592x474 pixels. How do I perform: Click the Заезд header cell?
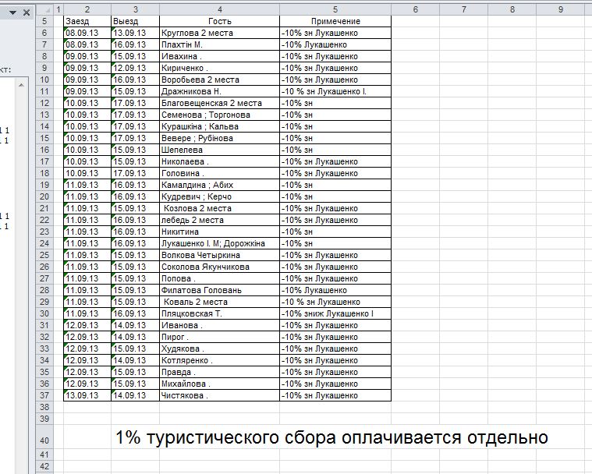87,21
